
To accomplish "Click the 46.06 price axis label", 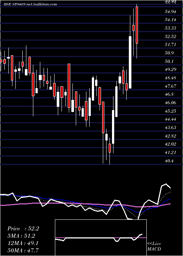I will 171,103.
